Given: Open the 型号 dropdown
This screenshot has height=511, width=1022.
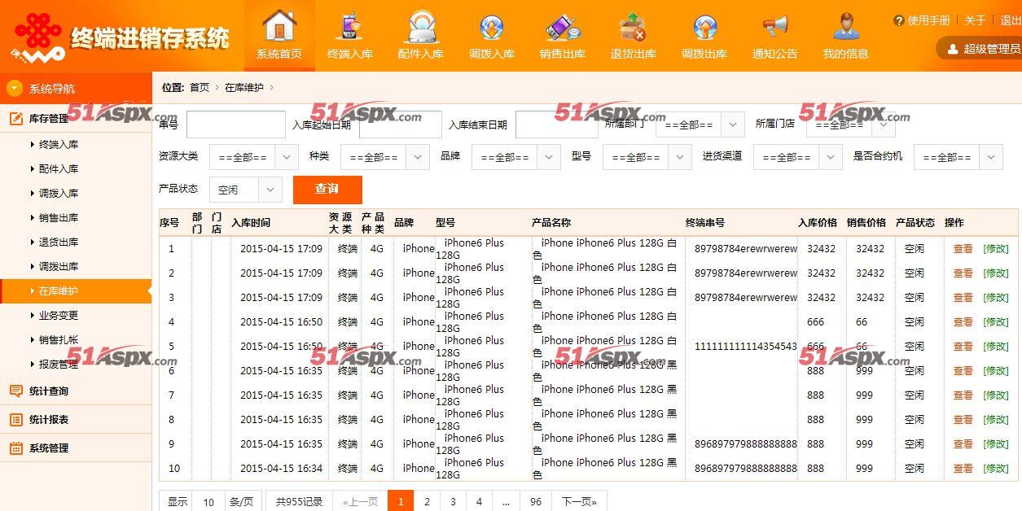Looking at the screenshot, I should click(647, 157).
